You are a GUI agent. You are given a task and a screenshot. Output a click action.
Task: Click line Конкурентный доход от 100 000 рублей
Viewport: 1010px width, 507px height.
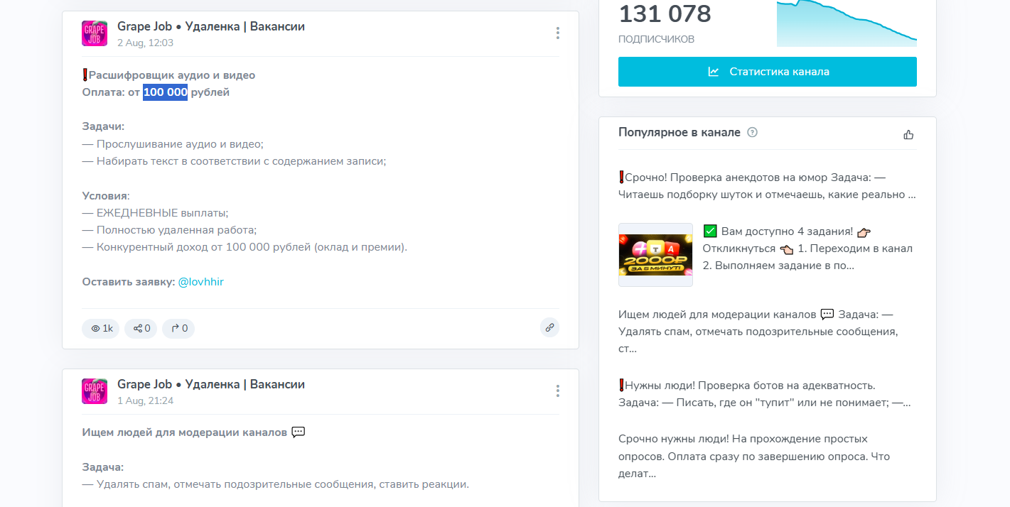click(x=245, y=247)
